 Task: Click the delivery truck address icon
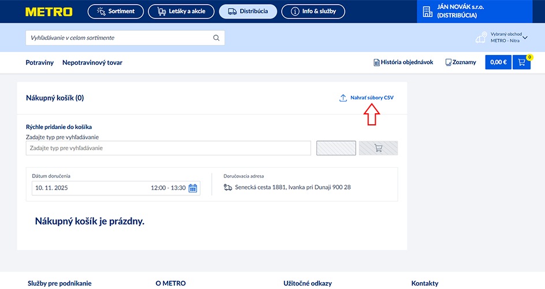(228, 187)
